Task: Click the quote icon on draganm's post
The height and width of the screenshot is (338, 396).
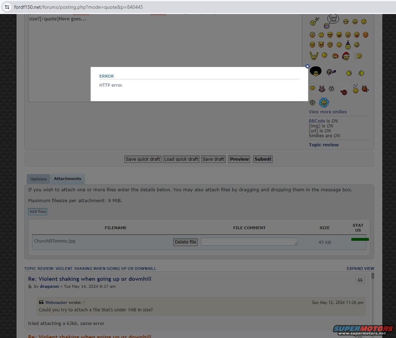Action: click(360, 279)
